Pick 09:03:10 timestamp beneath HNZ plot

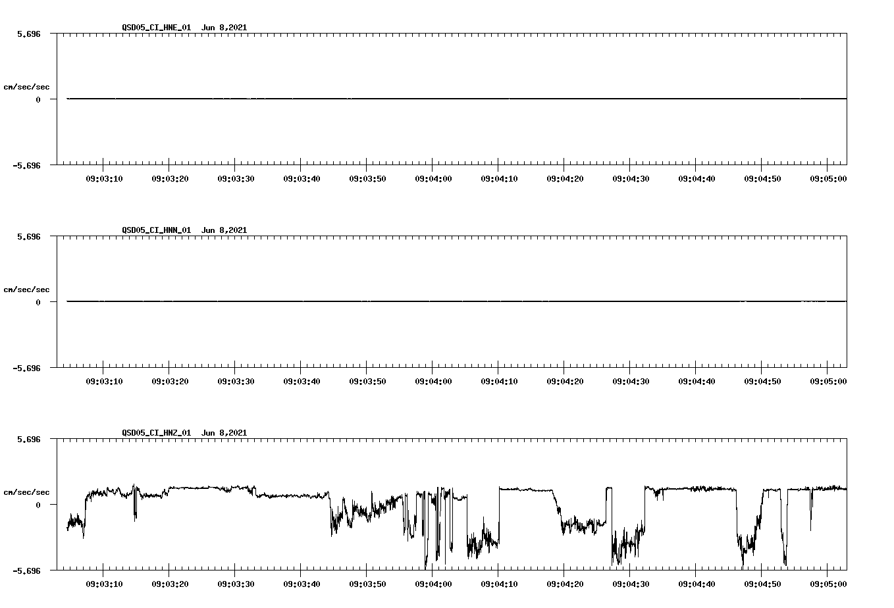tap(104, 584)
